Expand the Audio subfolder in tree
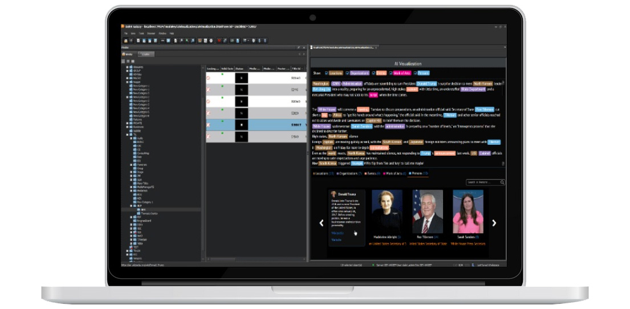 131,138
